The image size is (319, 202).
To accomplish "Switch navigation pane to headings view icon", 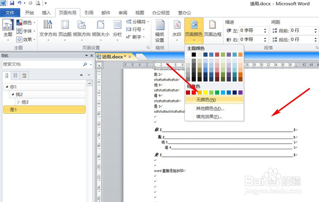I will [7, 75].
